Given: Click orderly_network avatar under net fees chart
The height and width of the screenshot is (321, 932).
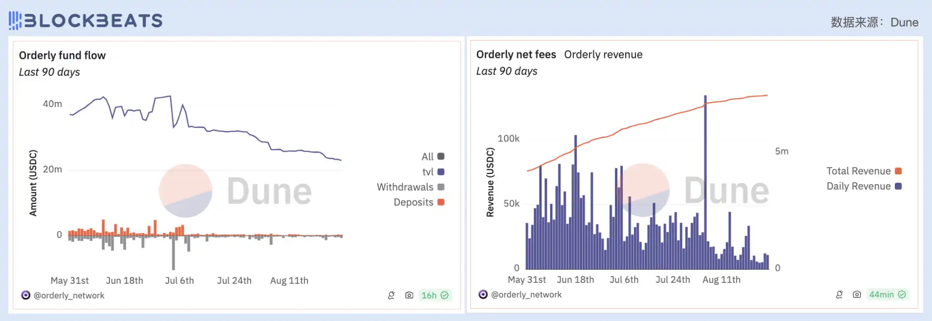Looking at the screenshot, I should 483,294.
